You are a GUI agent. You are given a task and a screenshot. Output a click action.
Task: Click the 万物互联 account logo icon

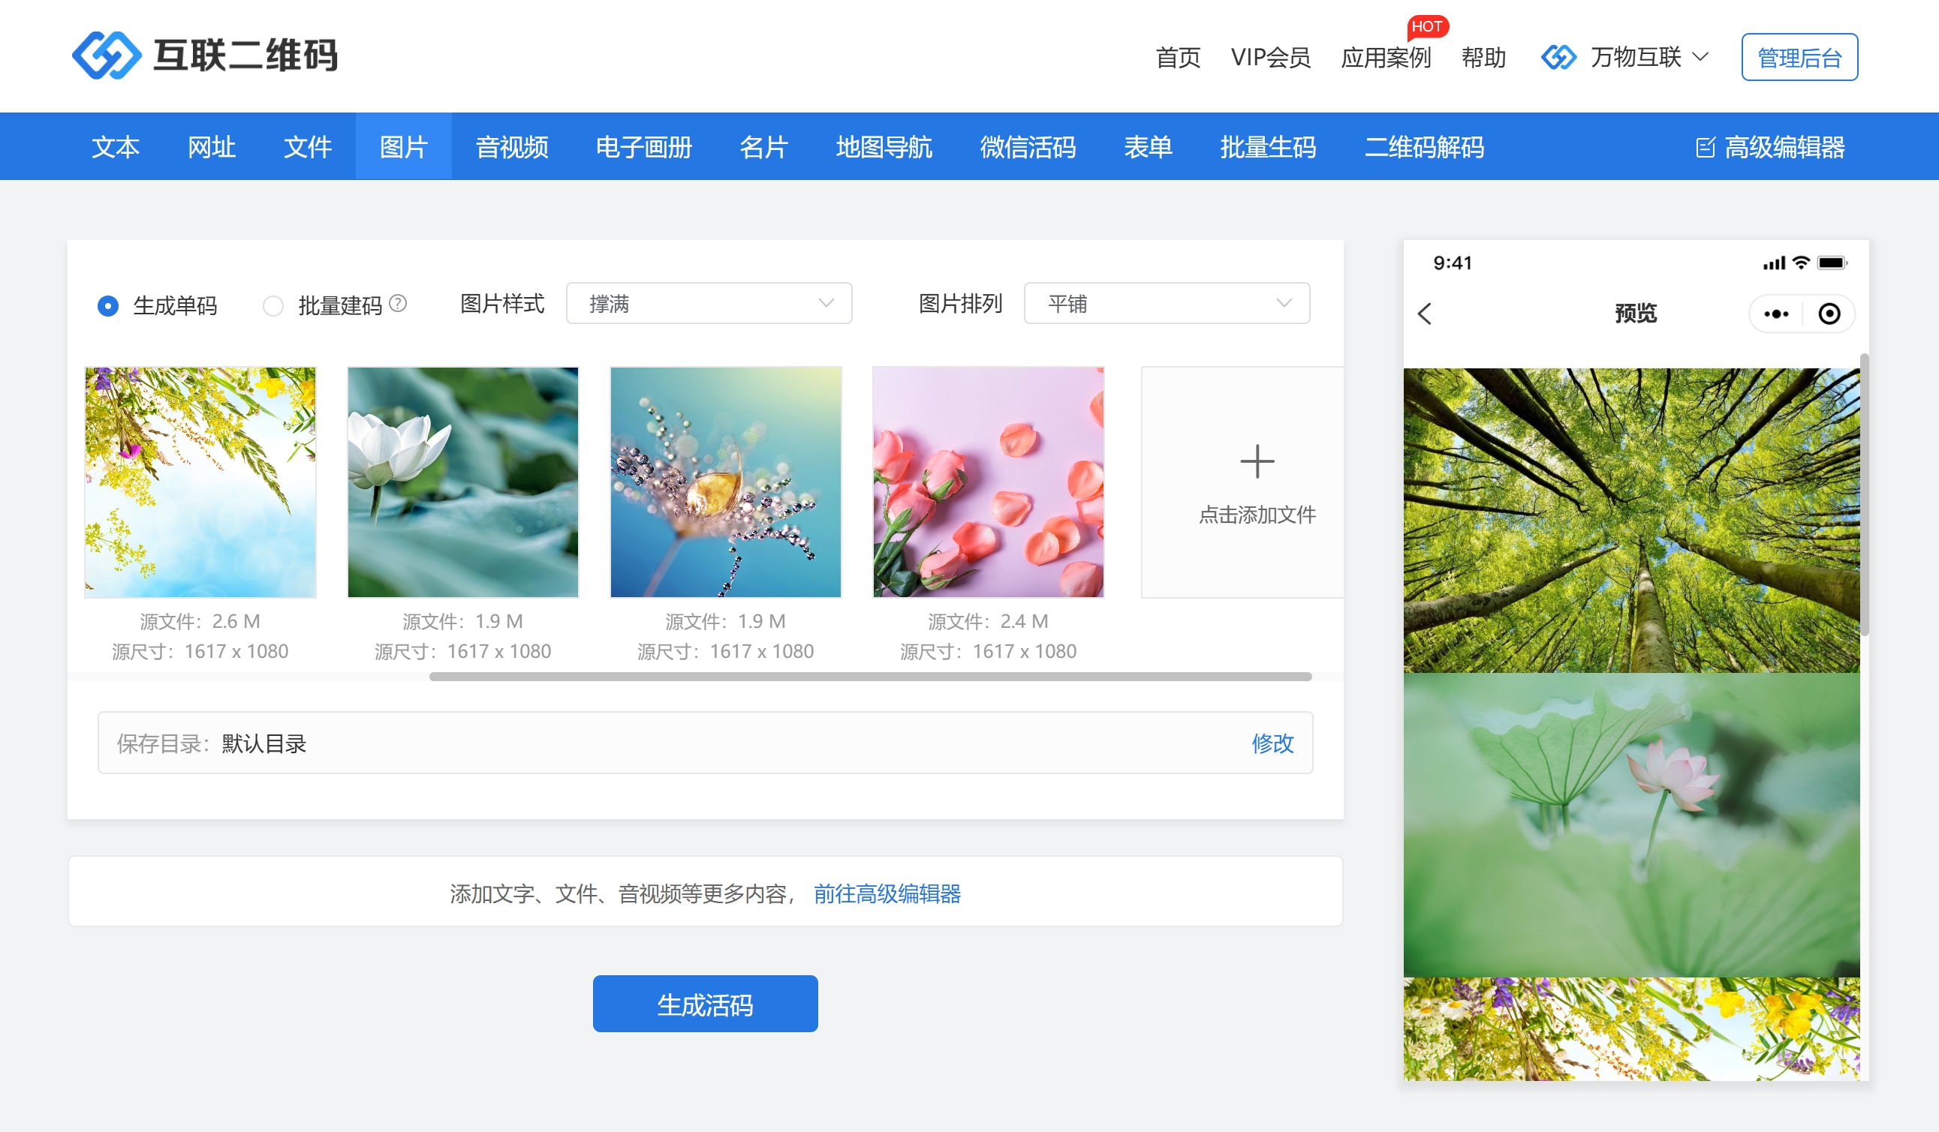pos(1558,57)
